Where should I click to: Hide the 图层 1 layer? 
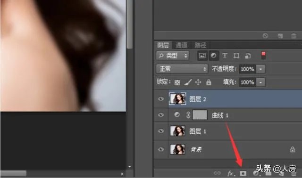coord(160,131)
